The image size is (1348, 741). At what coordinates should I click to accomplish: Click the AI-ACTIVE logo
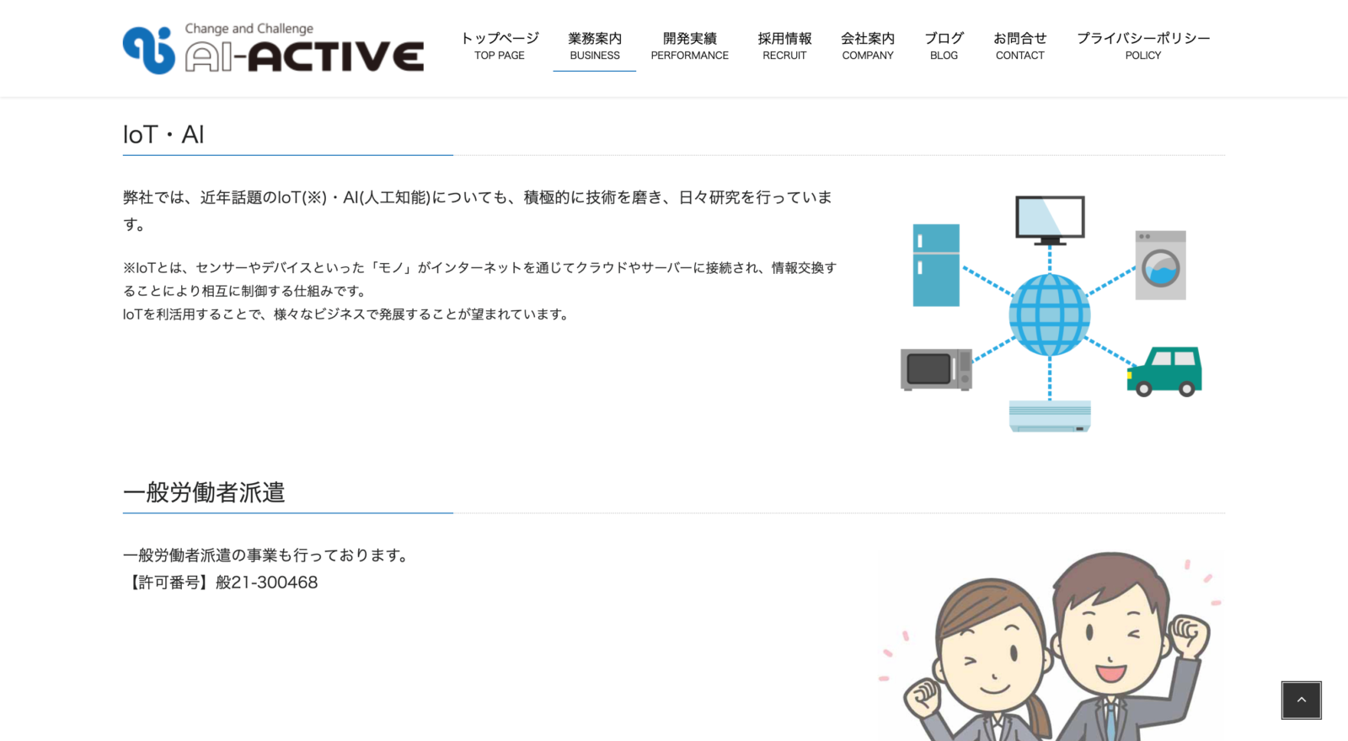[x=273, y=49]
